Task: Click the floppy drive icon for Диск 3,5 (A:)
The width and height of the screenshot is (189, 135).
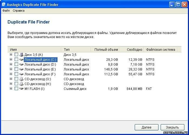Action: (x=21, y=55)
